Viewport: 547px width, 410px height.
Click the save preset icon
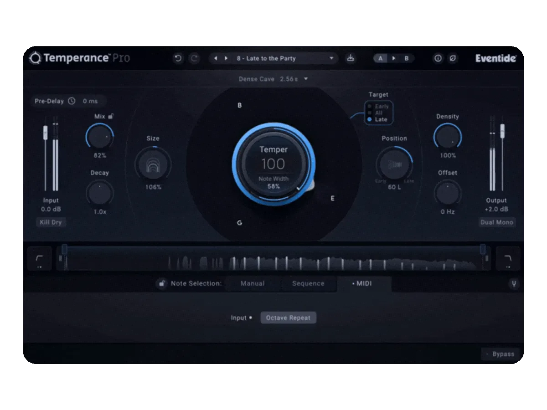point(350,58)
